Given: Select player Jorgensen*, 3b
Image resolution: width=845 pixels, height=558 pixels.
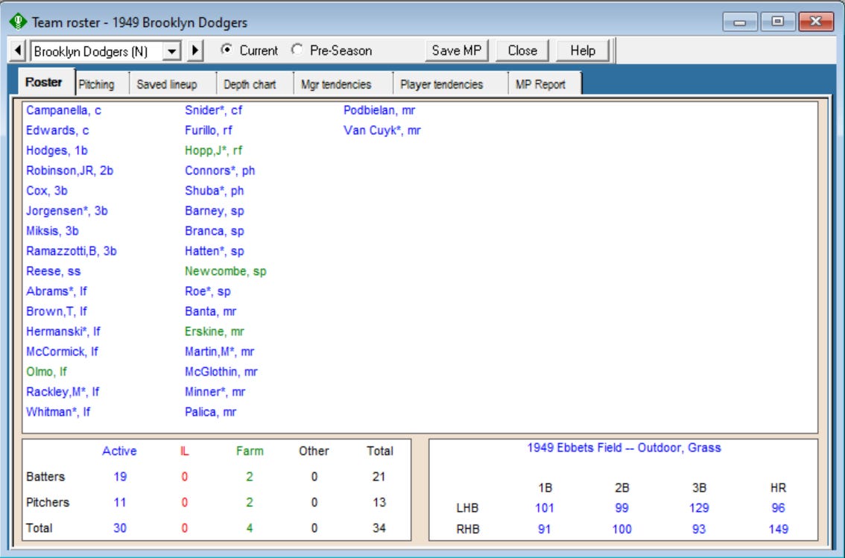Looking at the screenshot, I should coord(67,211).
